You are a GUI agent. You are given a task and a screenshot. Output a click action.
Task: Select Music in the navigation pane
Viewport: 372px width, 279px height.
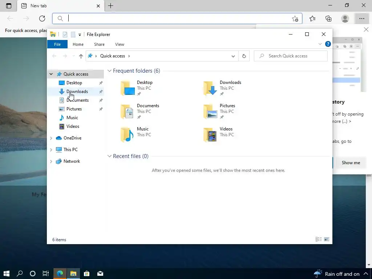click(x=72, y=118)
